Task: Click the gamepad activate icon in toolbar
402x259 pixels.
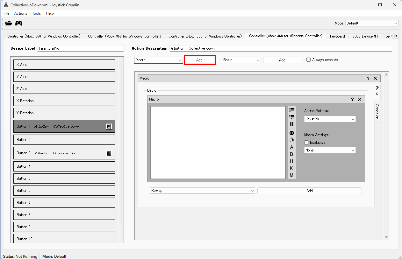Action: click(x=19, y=23)
